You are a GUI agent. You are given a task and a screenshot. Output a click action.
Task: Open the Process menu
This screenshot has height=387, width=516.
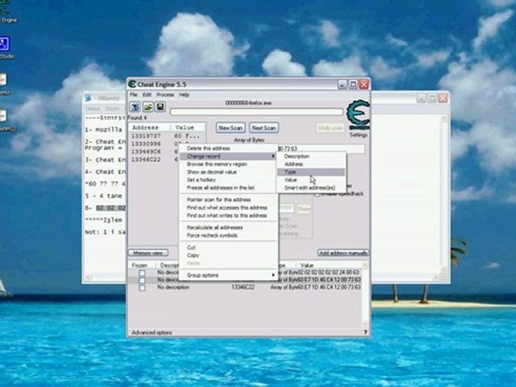165,95
